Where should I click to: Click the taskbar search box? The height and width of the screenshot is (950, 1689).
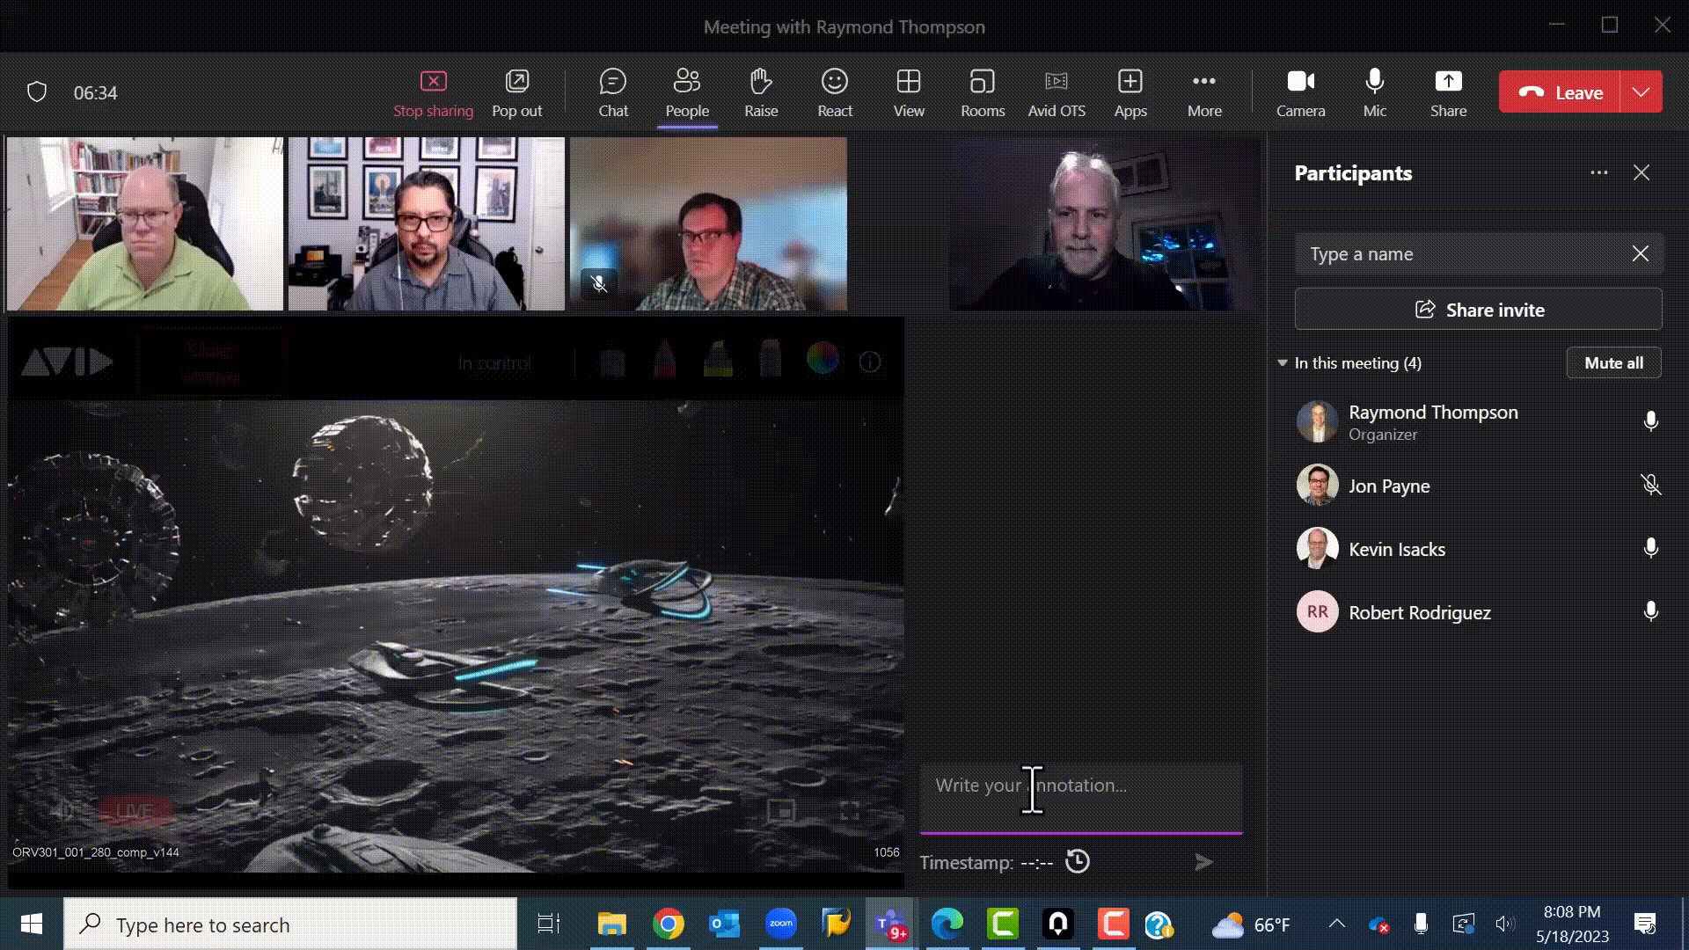[290, 924]
